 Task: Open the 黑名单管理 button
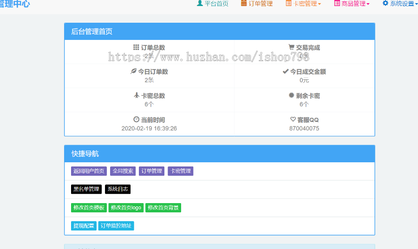tap(86, 189)
